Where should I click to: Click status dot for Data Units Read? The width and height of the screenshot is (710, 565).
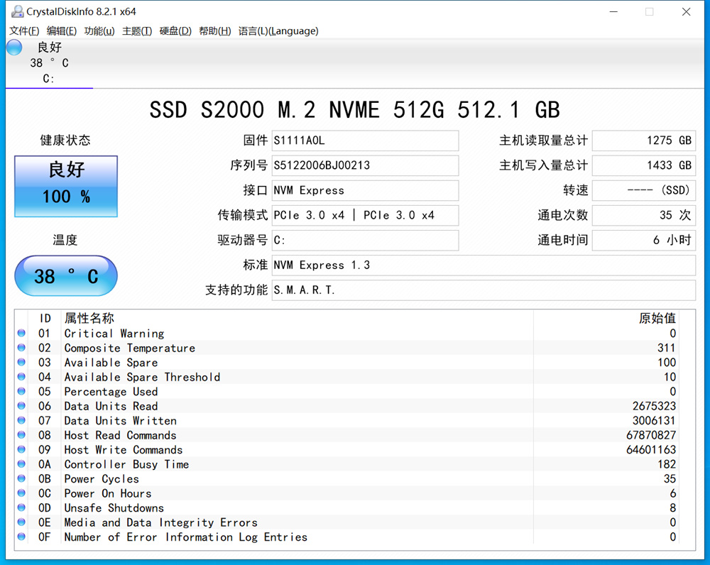point(21,405)
